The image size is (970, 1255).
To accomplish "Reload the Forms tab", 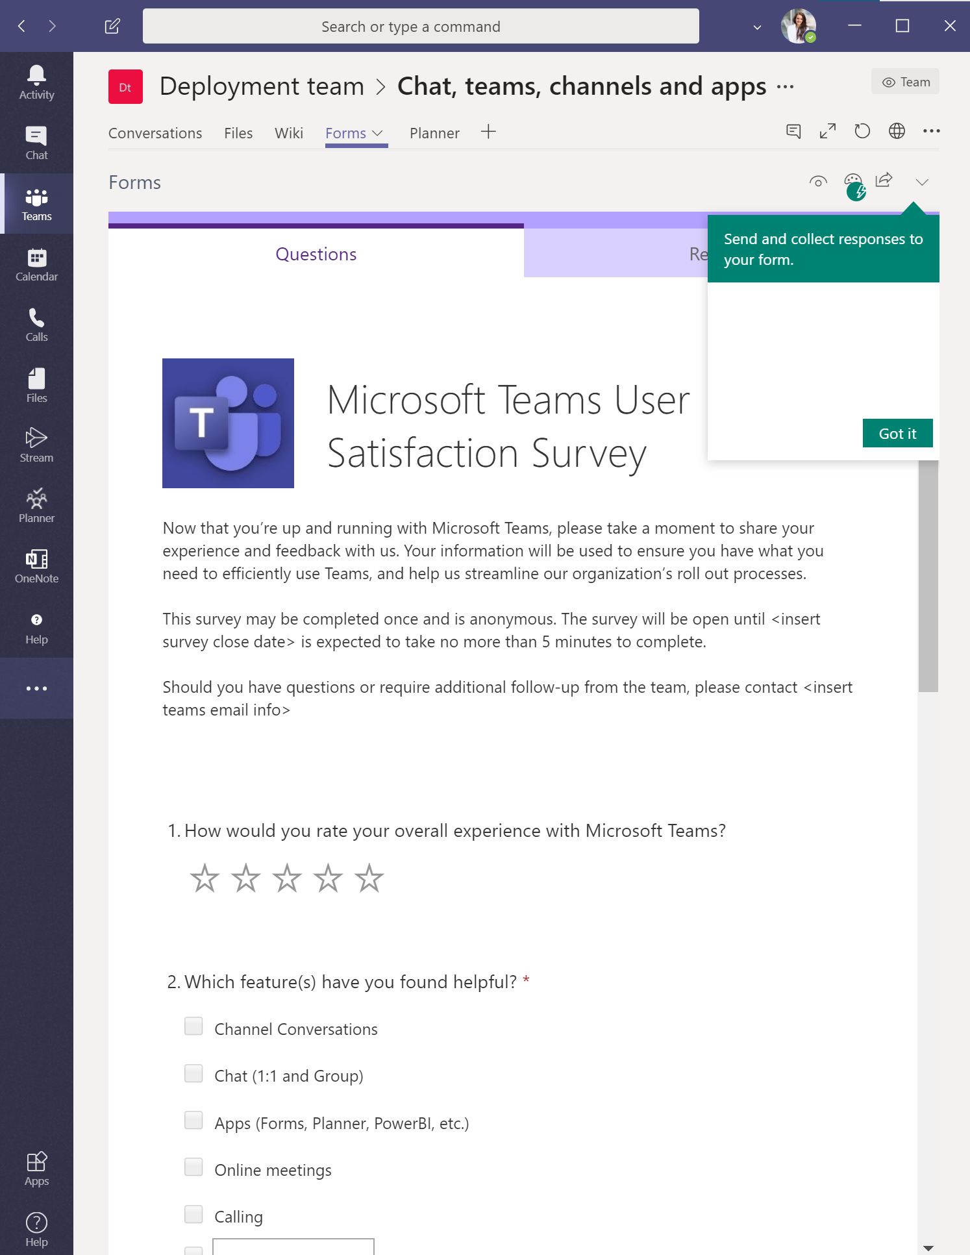I will tap(862, 131).
